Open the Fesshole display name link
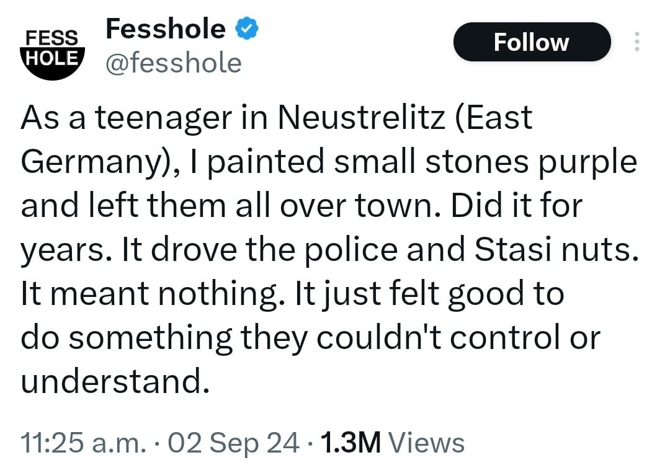 pyautogui.click(x=166, y=29)
